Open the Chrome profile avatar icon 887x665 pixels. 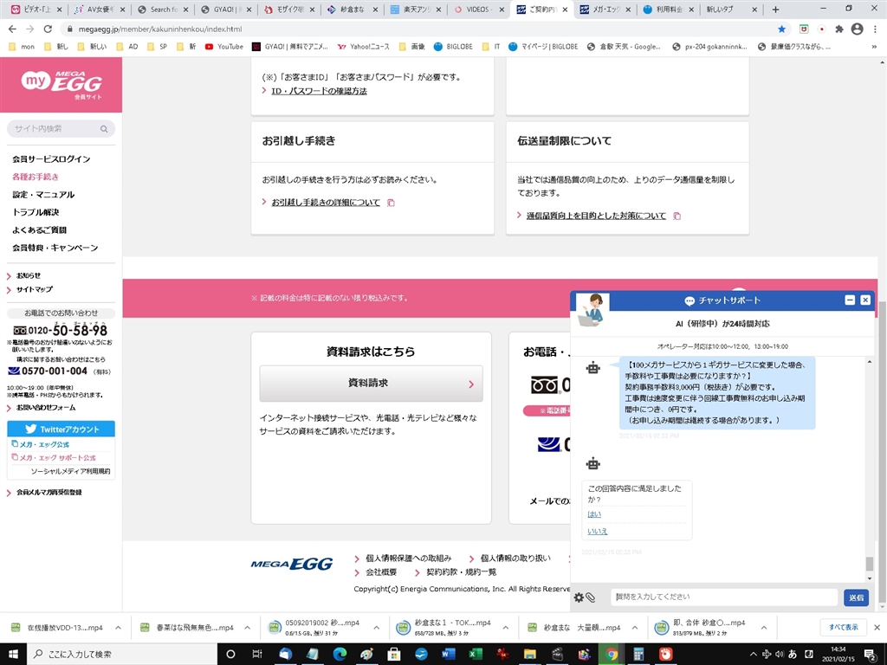pyautogui.click(x=857, y=29)
